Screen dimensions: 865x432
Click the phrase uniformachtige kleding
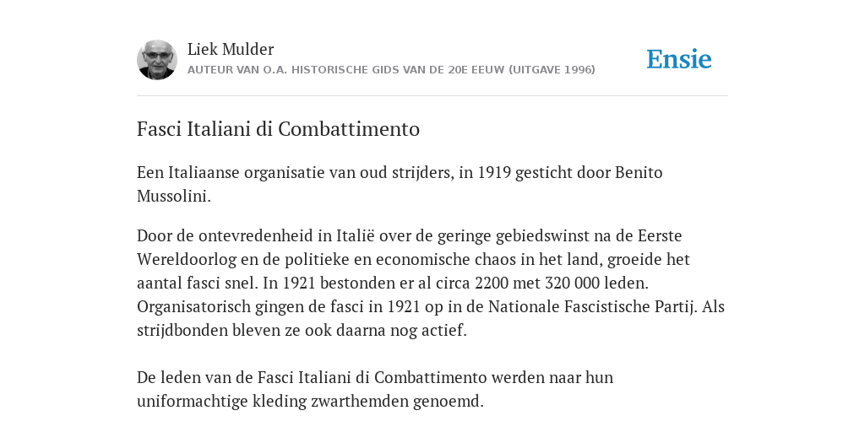coord(222,402)
